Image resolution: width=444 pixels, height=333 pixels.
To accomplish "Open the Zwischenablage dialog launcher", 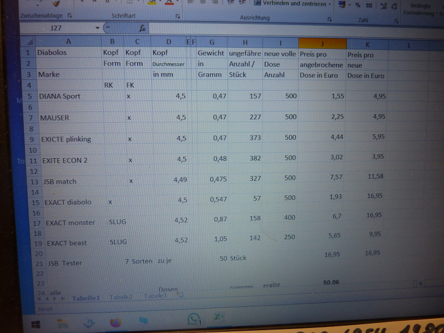I will [69, 16].
